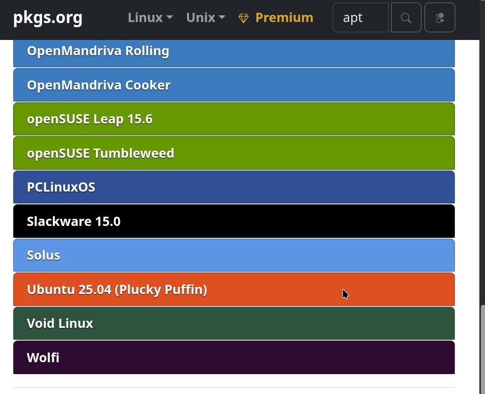Click the Premium diamond icon
Viewport: 485px width, 394px height.
244,18
